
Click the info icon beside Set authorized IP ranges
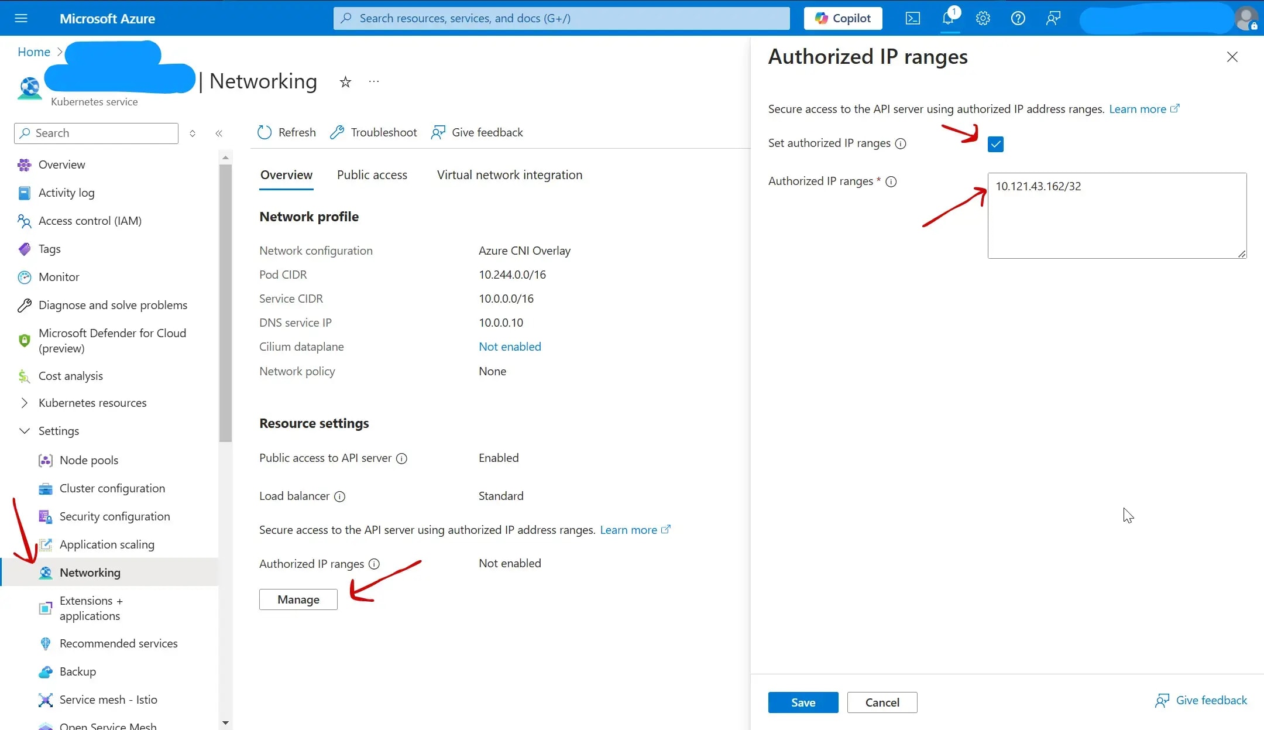tap(901, 143)
